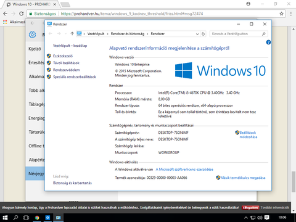Image resolution: width=296 pixels, height=222 pixels.
Task: Select the Windows 10 - PROHARDVER tab
Action: [x=31, y=4]
